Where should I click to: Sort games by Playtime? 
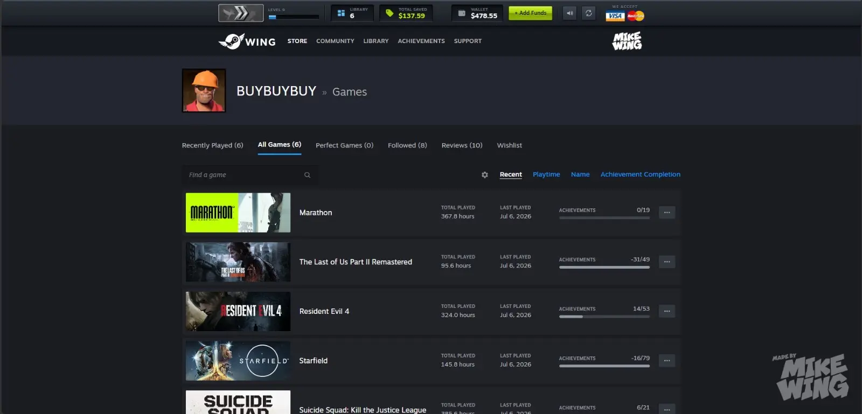pyautogui.click(x=546, y=174)
